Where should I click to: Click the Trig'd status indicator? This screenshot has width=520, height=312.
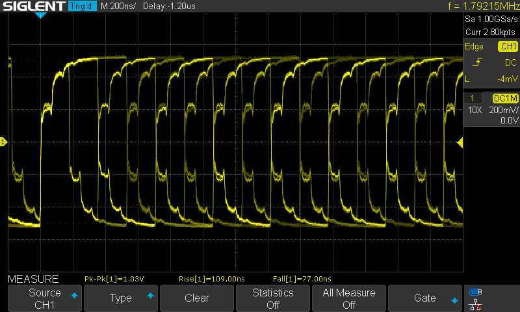coord(83,6)
